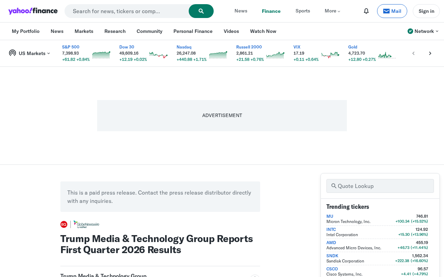Click the GlobeNewswire logo
The height and width of the screenshot is (277, 444).
(86, 224)
